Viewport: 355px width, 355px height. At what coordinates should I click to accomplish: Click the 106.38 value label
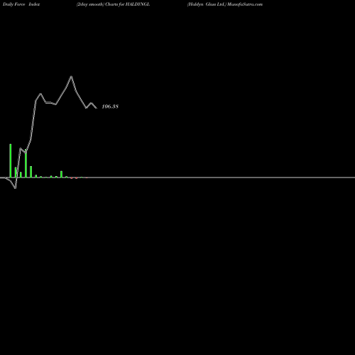(110, 106)
